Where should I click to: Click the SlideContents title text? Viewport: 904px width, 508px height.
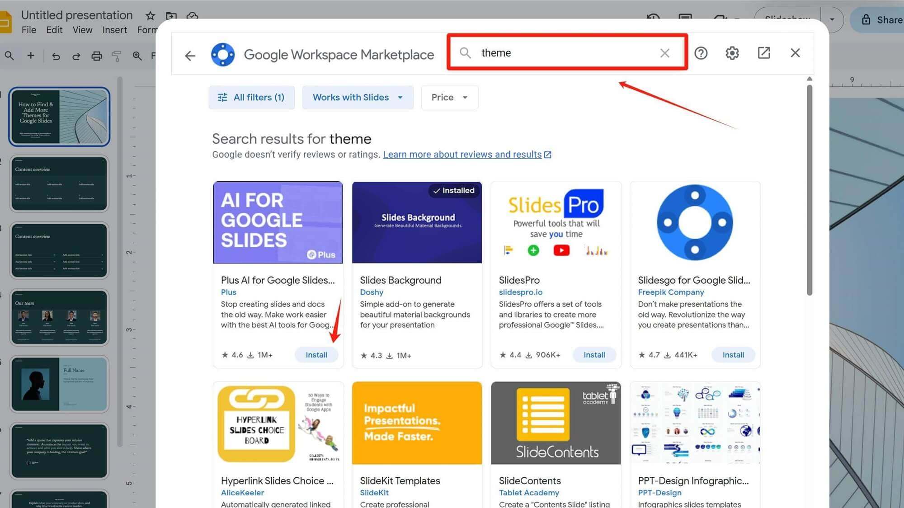[530, 481]
